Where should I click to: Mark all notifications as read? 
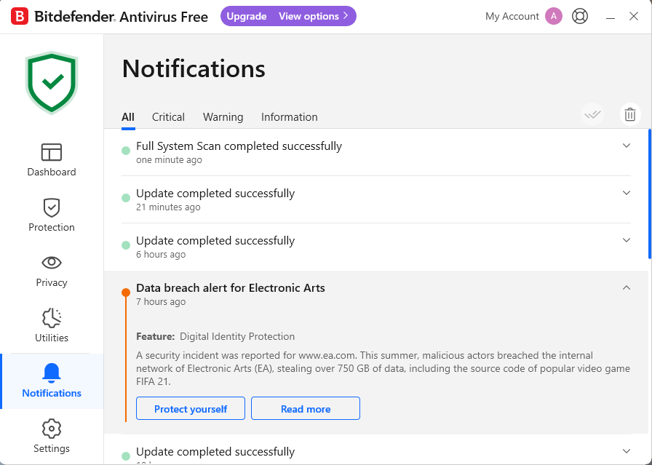coord(592,114)
